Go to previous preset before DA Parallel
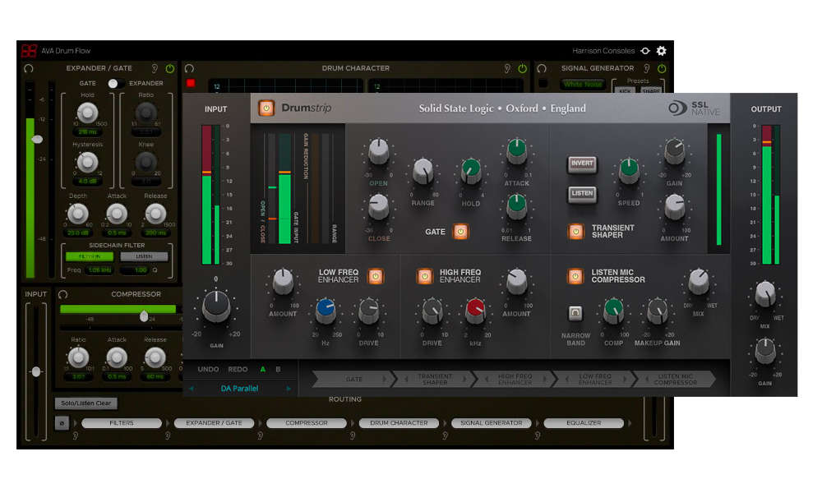This screenshot has height=493, width=822. click(x=192, y=389)
